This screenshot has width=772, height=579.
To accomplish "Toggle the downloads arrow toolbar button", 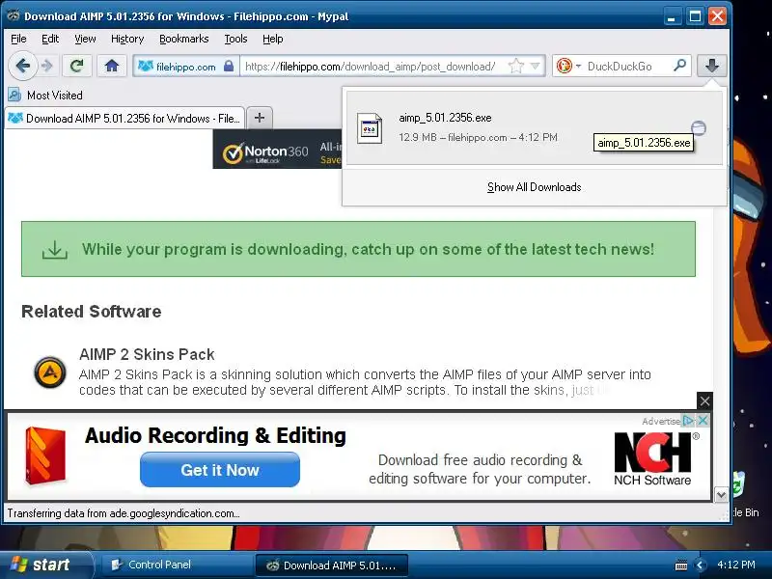I will tap(712, 66).
